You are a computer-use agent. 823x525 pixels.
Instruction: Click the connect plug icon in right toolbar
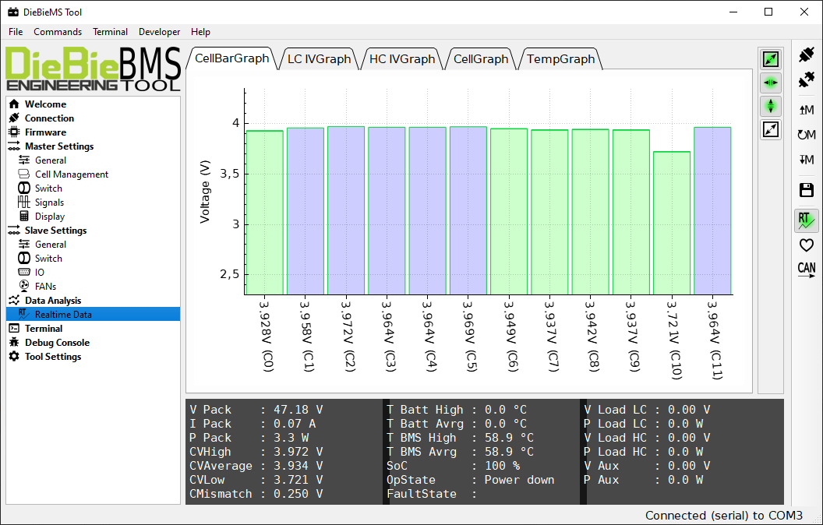click(807, 55)
